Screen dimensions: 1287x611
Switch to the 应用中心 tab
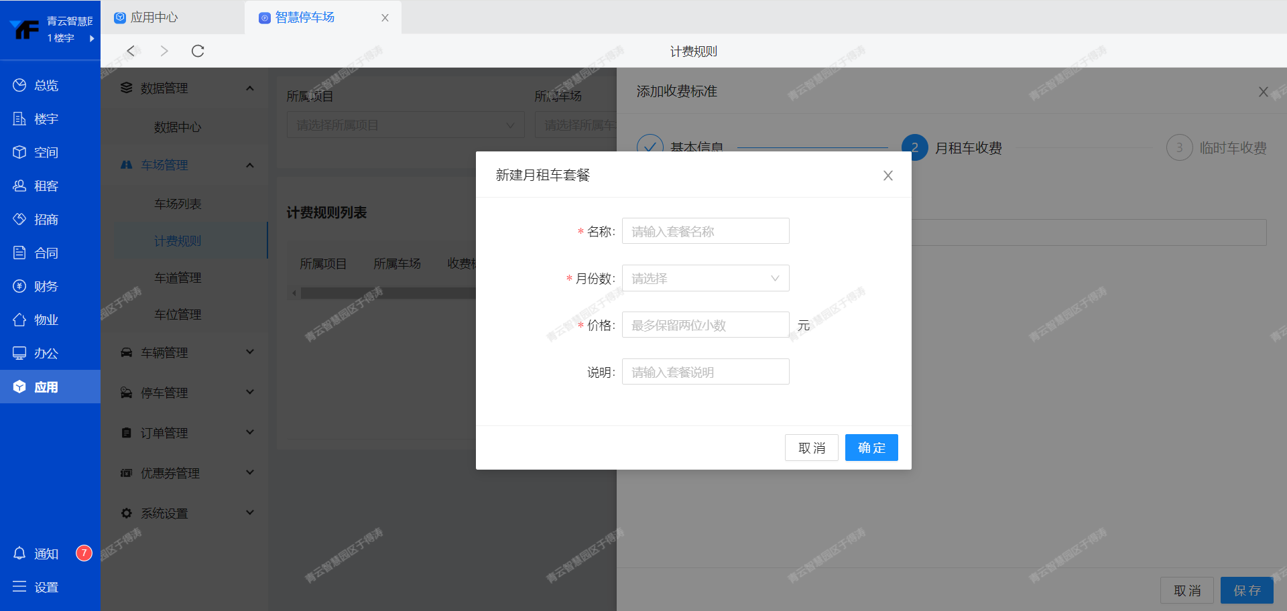(x=154, y=17)
